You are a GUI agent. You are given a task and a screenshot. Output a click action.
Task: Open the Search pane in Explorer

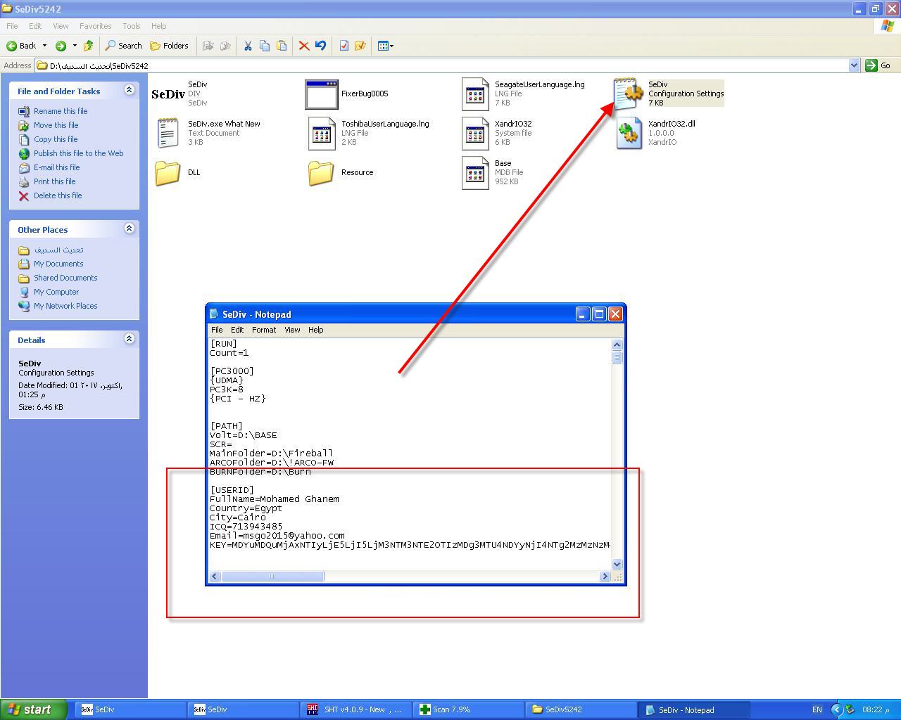click(123, 46)
